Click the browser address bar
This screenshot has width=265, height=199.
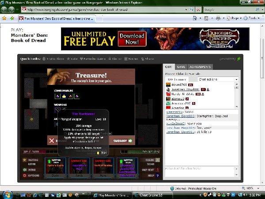(x=103, y=9)
